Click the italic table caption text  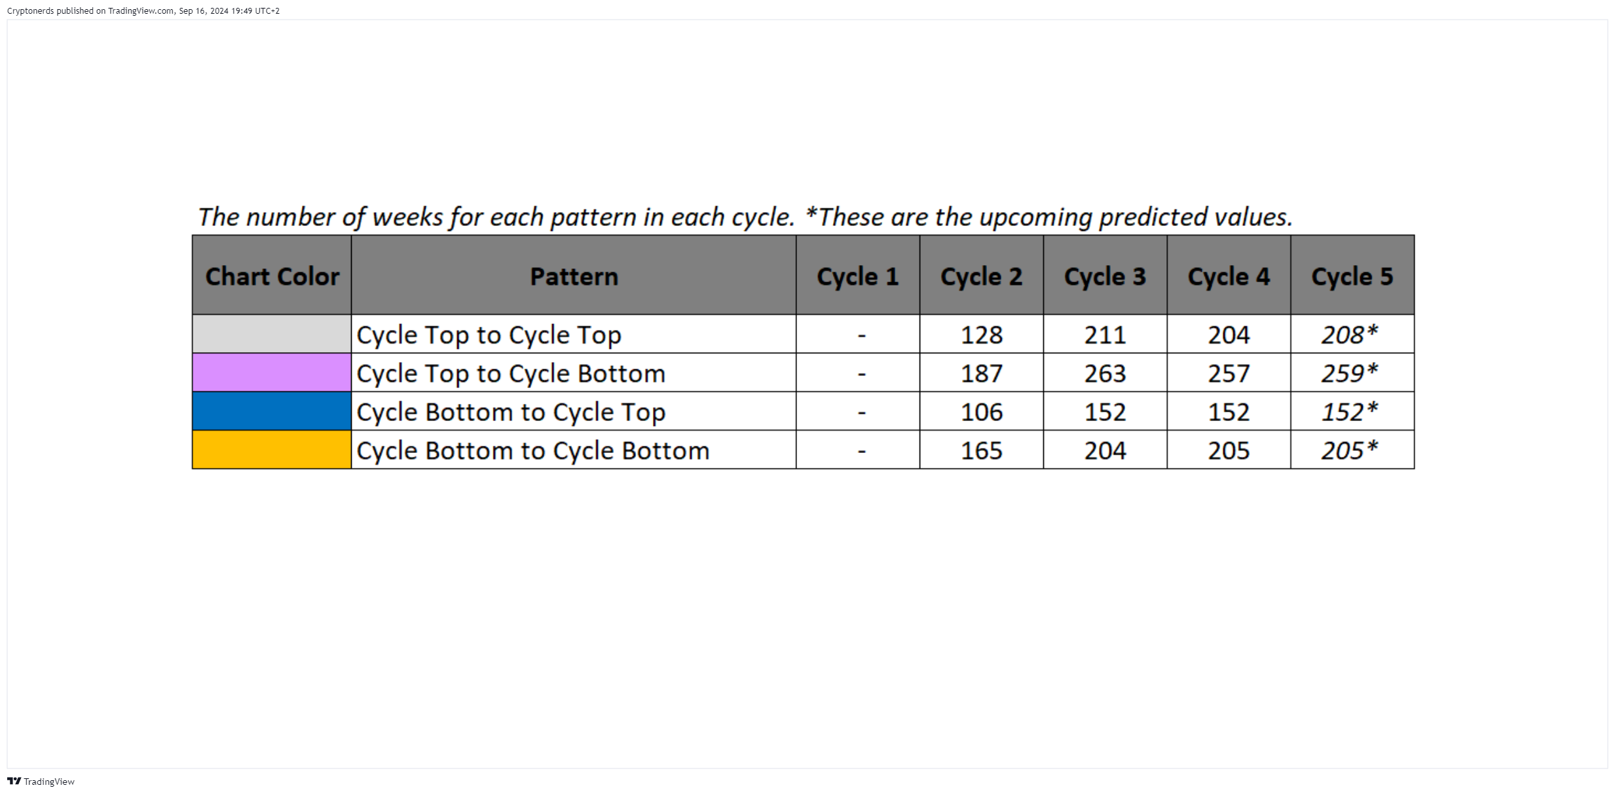tap(745, 217)
